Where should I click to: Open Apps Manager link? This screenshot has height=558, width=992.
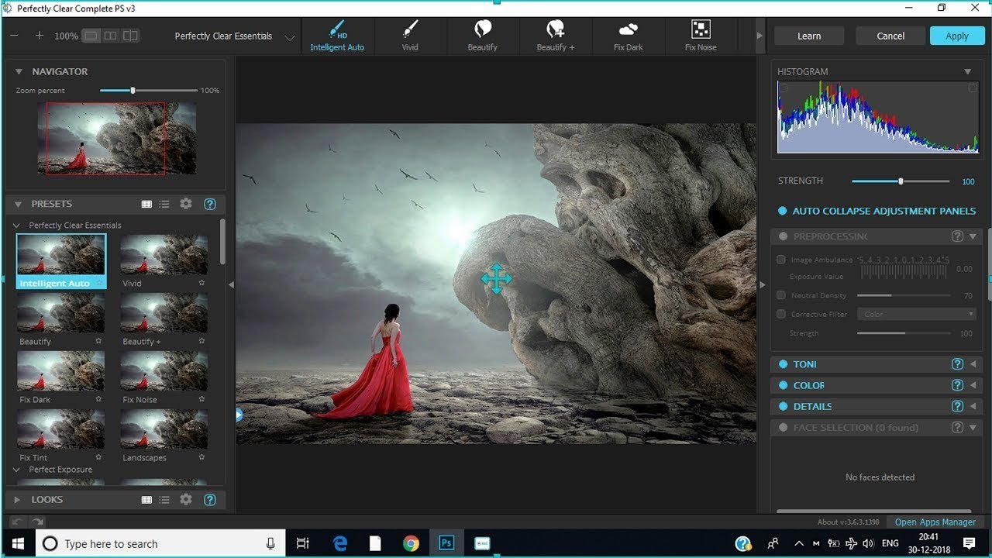935,522
